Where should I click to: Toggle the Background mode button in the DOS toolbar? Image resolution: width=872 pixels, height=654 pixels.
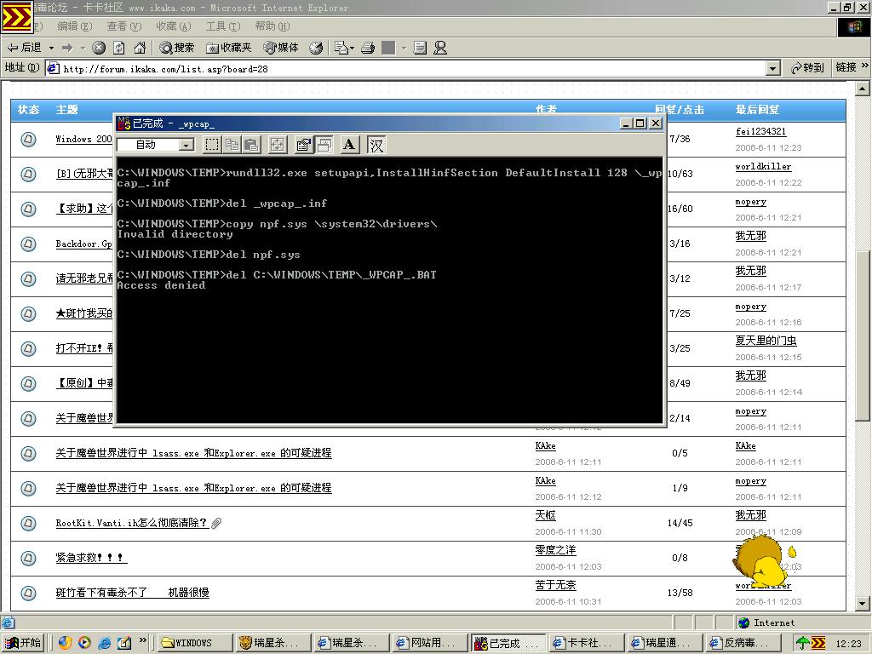(x=324, y=145)
